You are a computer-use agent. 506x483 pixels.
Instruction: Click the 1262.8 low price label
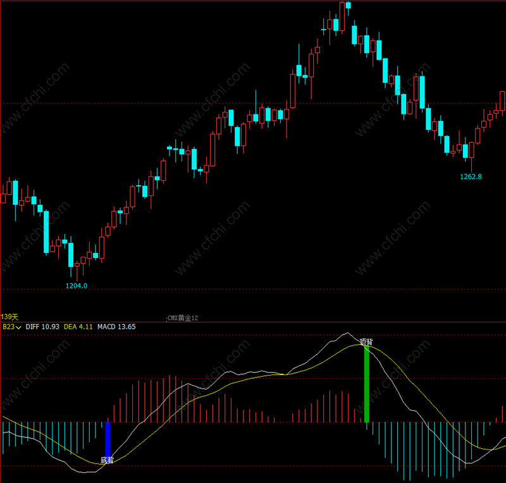(x=471, y=177)
